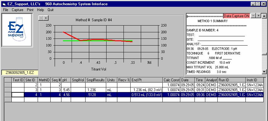This screenshot has height=121, width=268.
Task: Click the empty Test ID cell in row 4
Action: [x=18, y=95]
